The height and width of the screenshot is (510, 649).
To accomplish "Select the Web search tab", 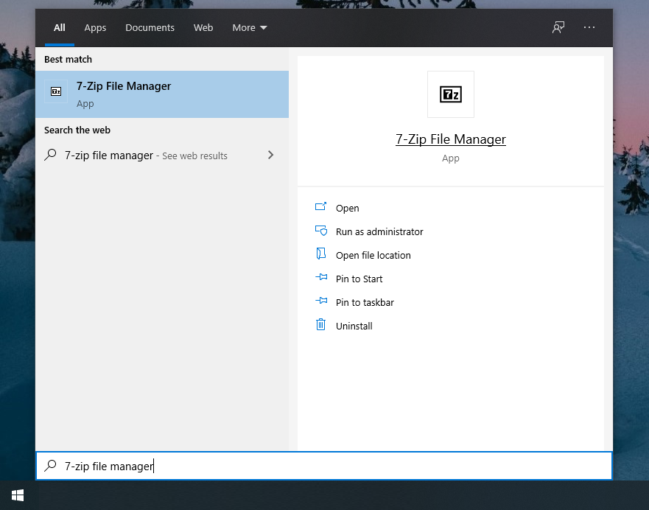I will pyautogui.click(x=203, y=28).
